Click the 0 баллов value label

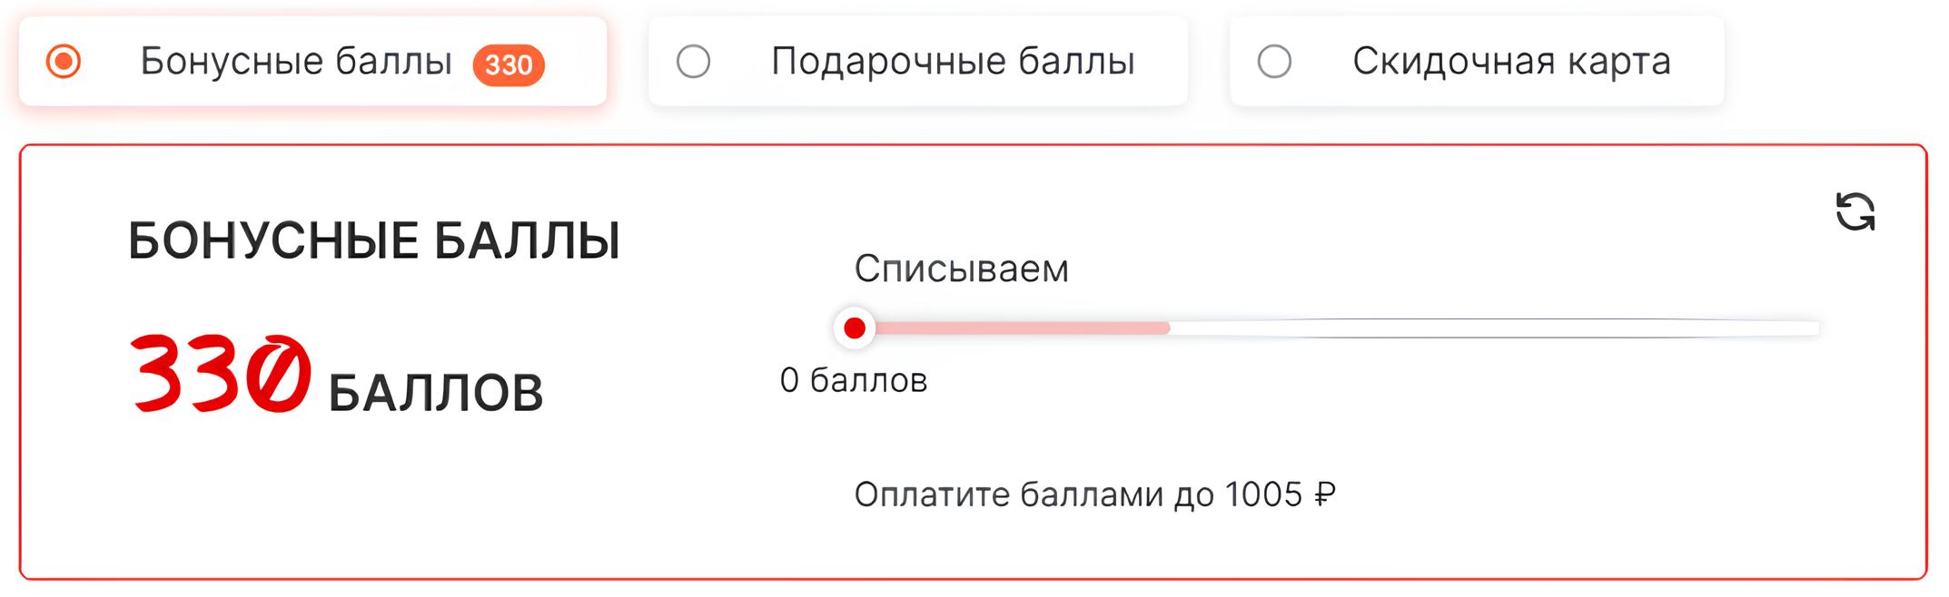pos(854,380)
